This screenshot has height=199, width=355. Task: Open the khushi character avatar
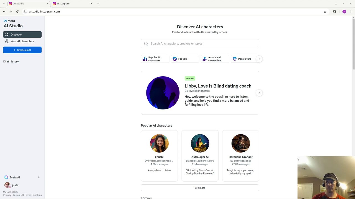(x=159, y=143)
